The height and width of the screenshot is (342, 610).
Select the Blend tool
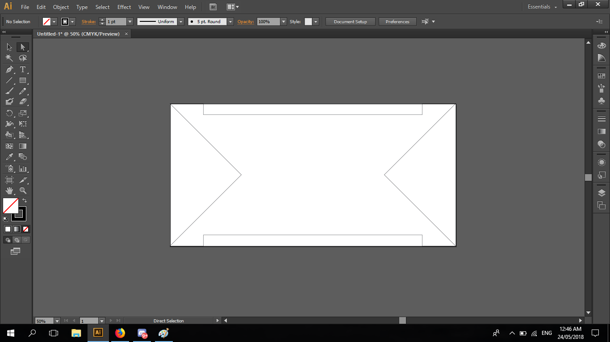click(x=23, y=157)
